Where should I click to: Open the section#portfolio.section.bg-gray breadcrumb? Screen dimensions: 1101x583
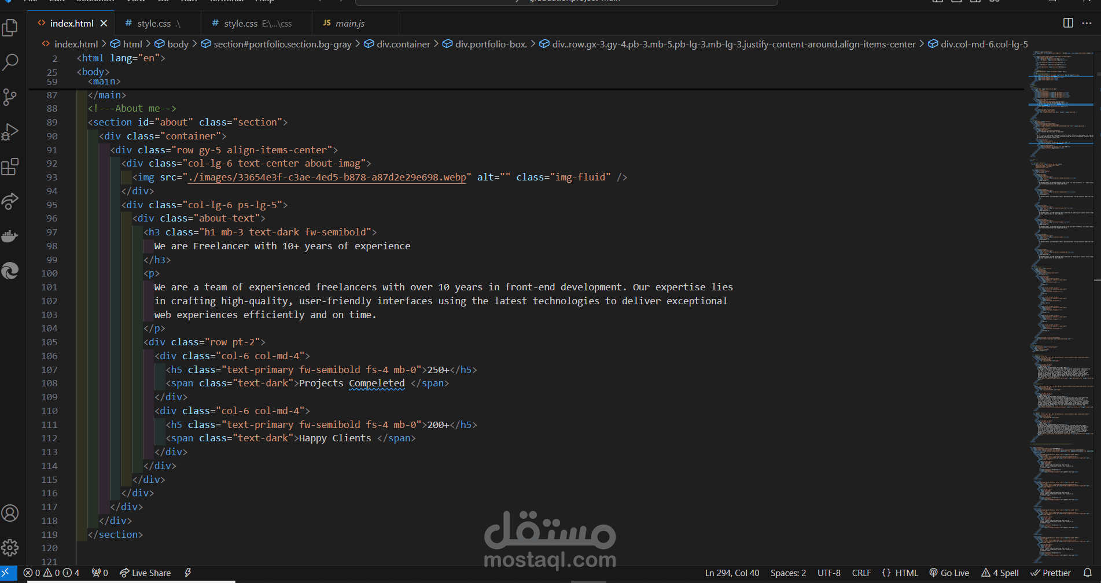click(276, 44)
